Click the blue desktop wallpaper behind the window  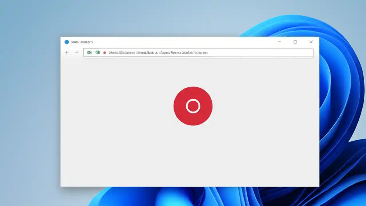(x=29, y=114)
